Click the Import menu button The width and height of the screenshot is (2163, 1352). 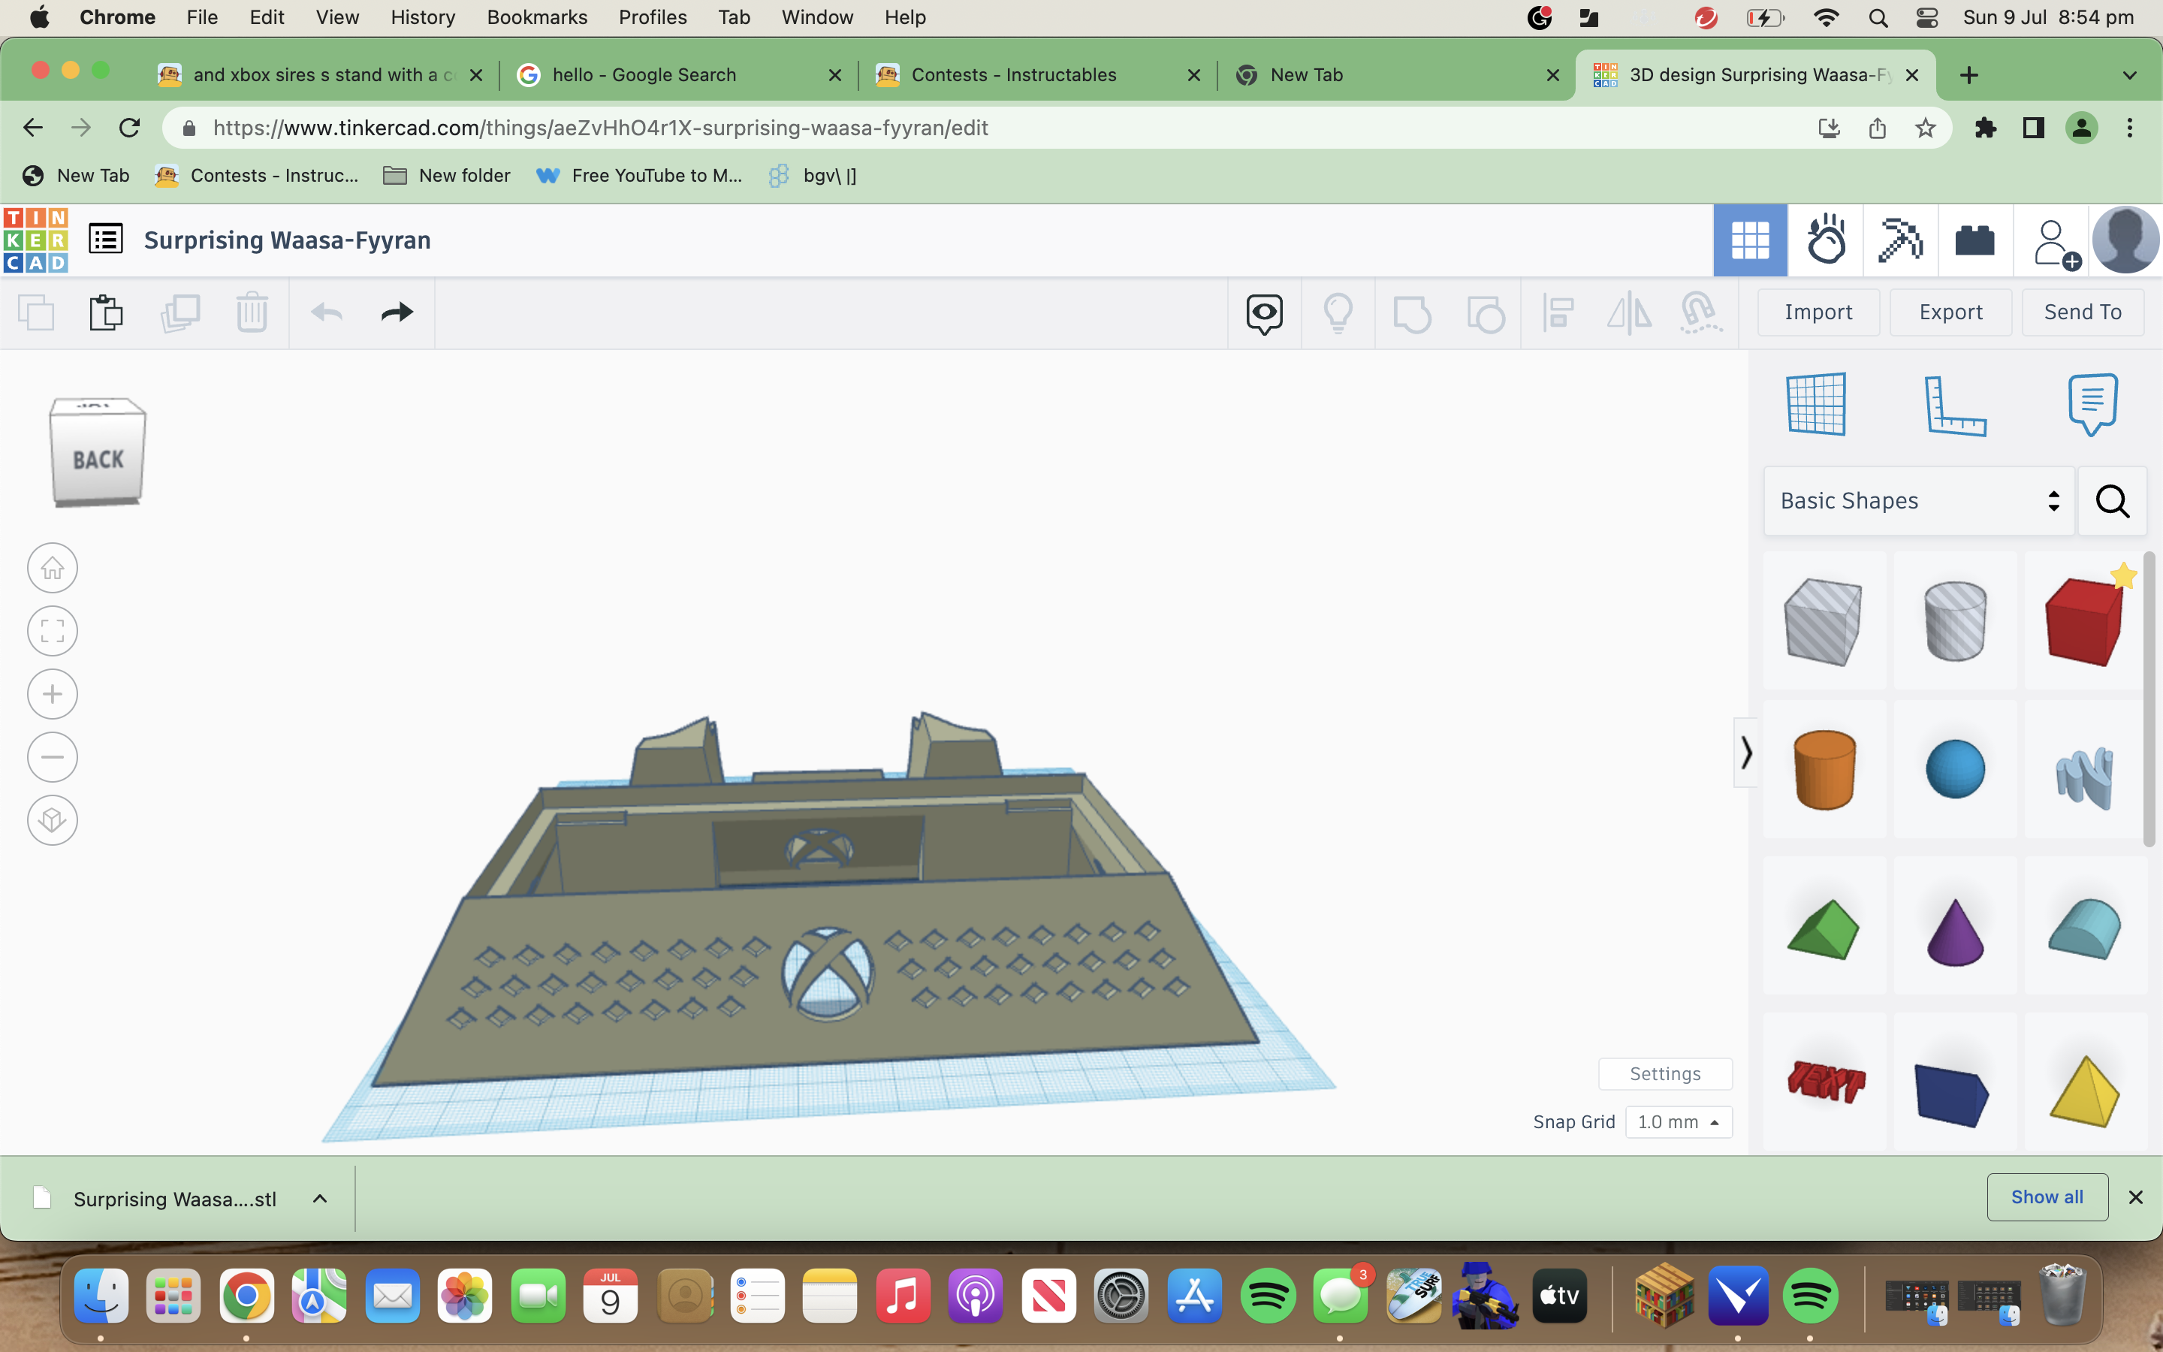1819,312
